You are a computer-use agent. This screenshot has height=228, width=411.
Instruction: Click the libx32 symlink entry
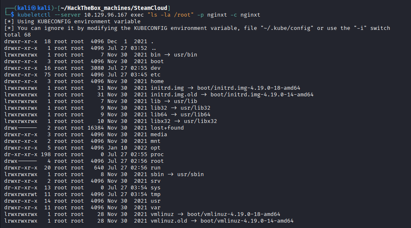click(161, 121)
